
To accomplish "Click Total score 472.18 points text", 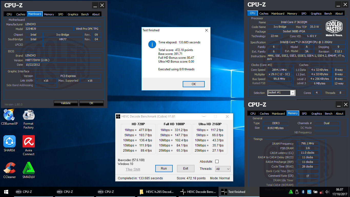I will point(176,50).
